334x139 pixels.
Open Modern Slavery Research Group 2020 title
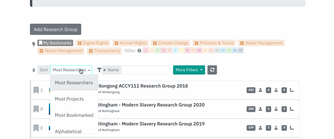click(151, 105)
